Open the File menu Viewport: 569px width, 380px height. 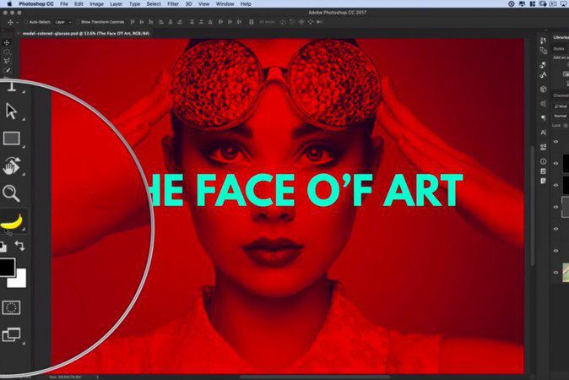click(x=64, y=4)
